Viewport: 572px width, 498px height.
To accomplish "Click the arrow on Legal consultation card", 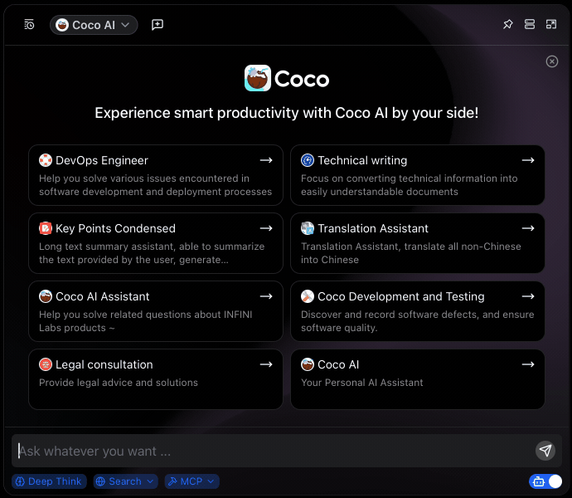I will pos(266,364).
